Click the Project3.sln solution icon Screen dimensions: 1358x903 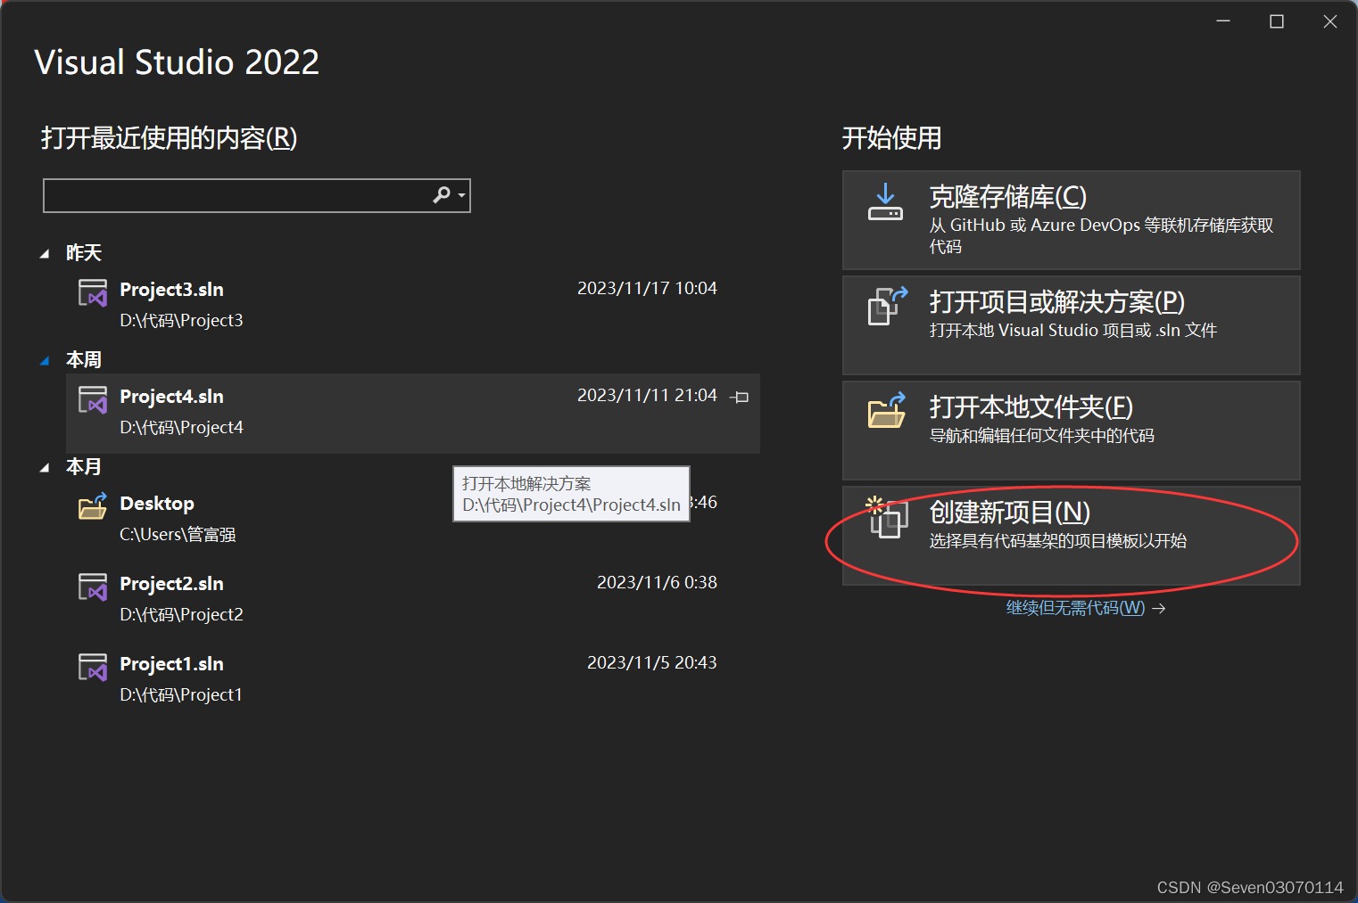point(93,292)
